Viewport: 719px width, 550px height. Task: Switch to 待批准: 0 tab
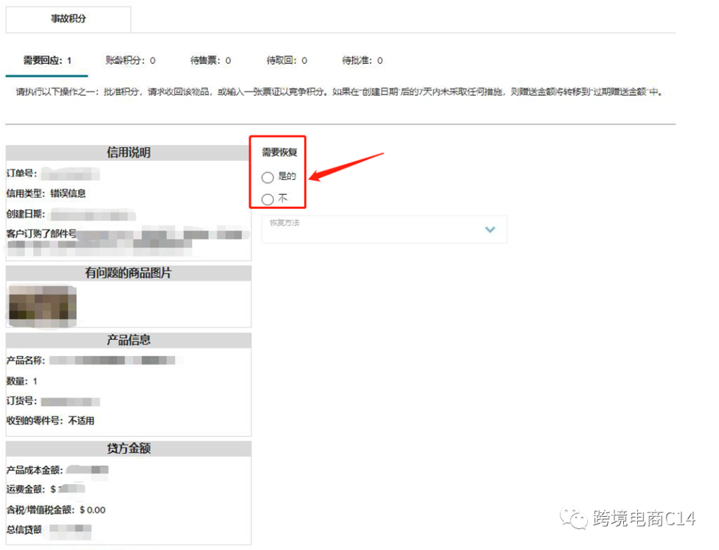362,61
